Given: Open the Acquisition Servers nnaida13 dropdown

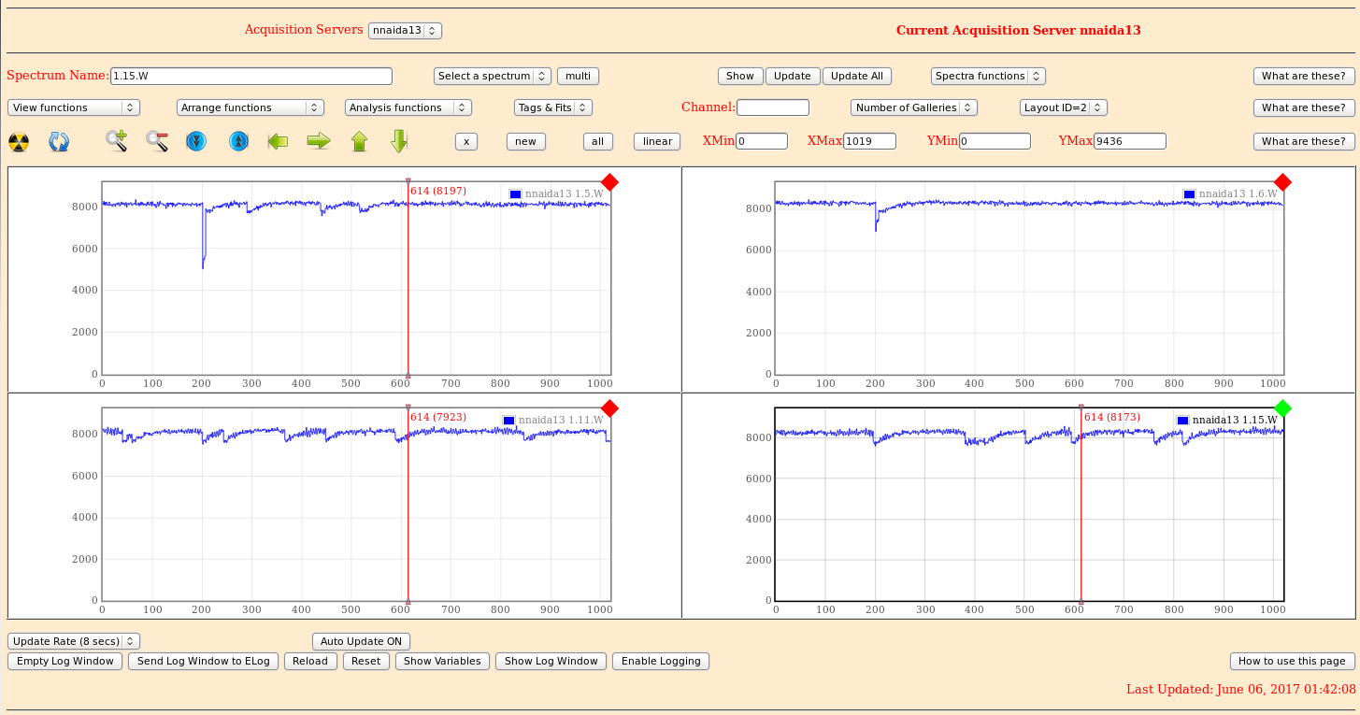Looking at the screenshot, I should coord(405,30).
